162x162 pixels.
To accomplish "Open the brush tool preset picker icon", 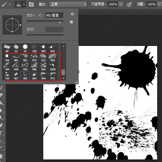I will point(6,4).
